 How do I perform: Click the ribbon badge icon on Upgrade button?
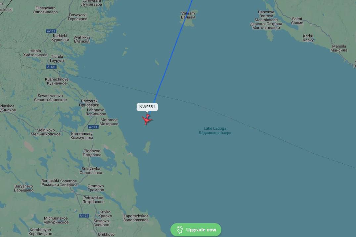[x=180, y=230]
